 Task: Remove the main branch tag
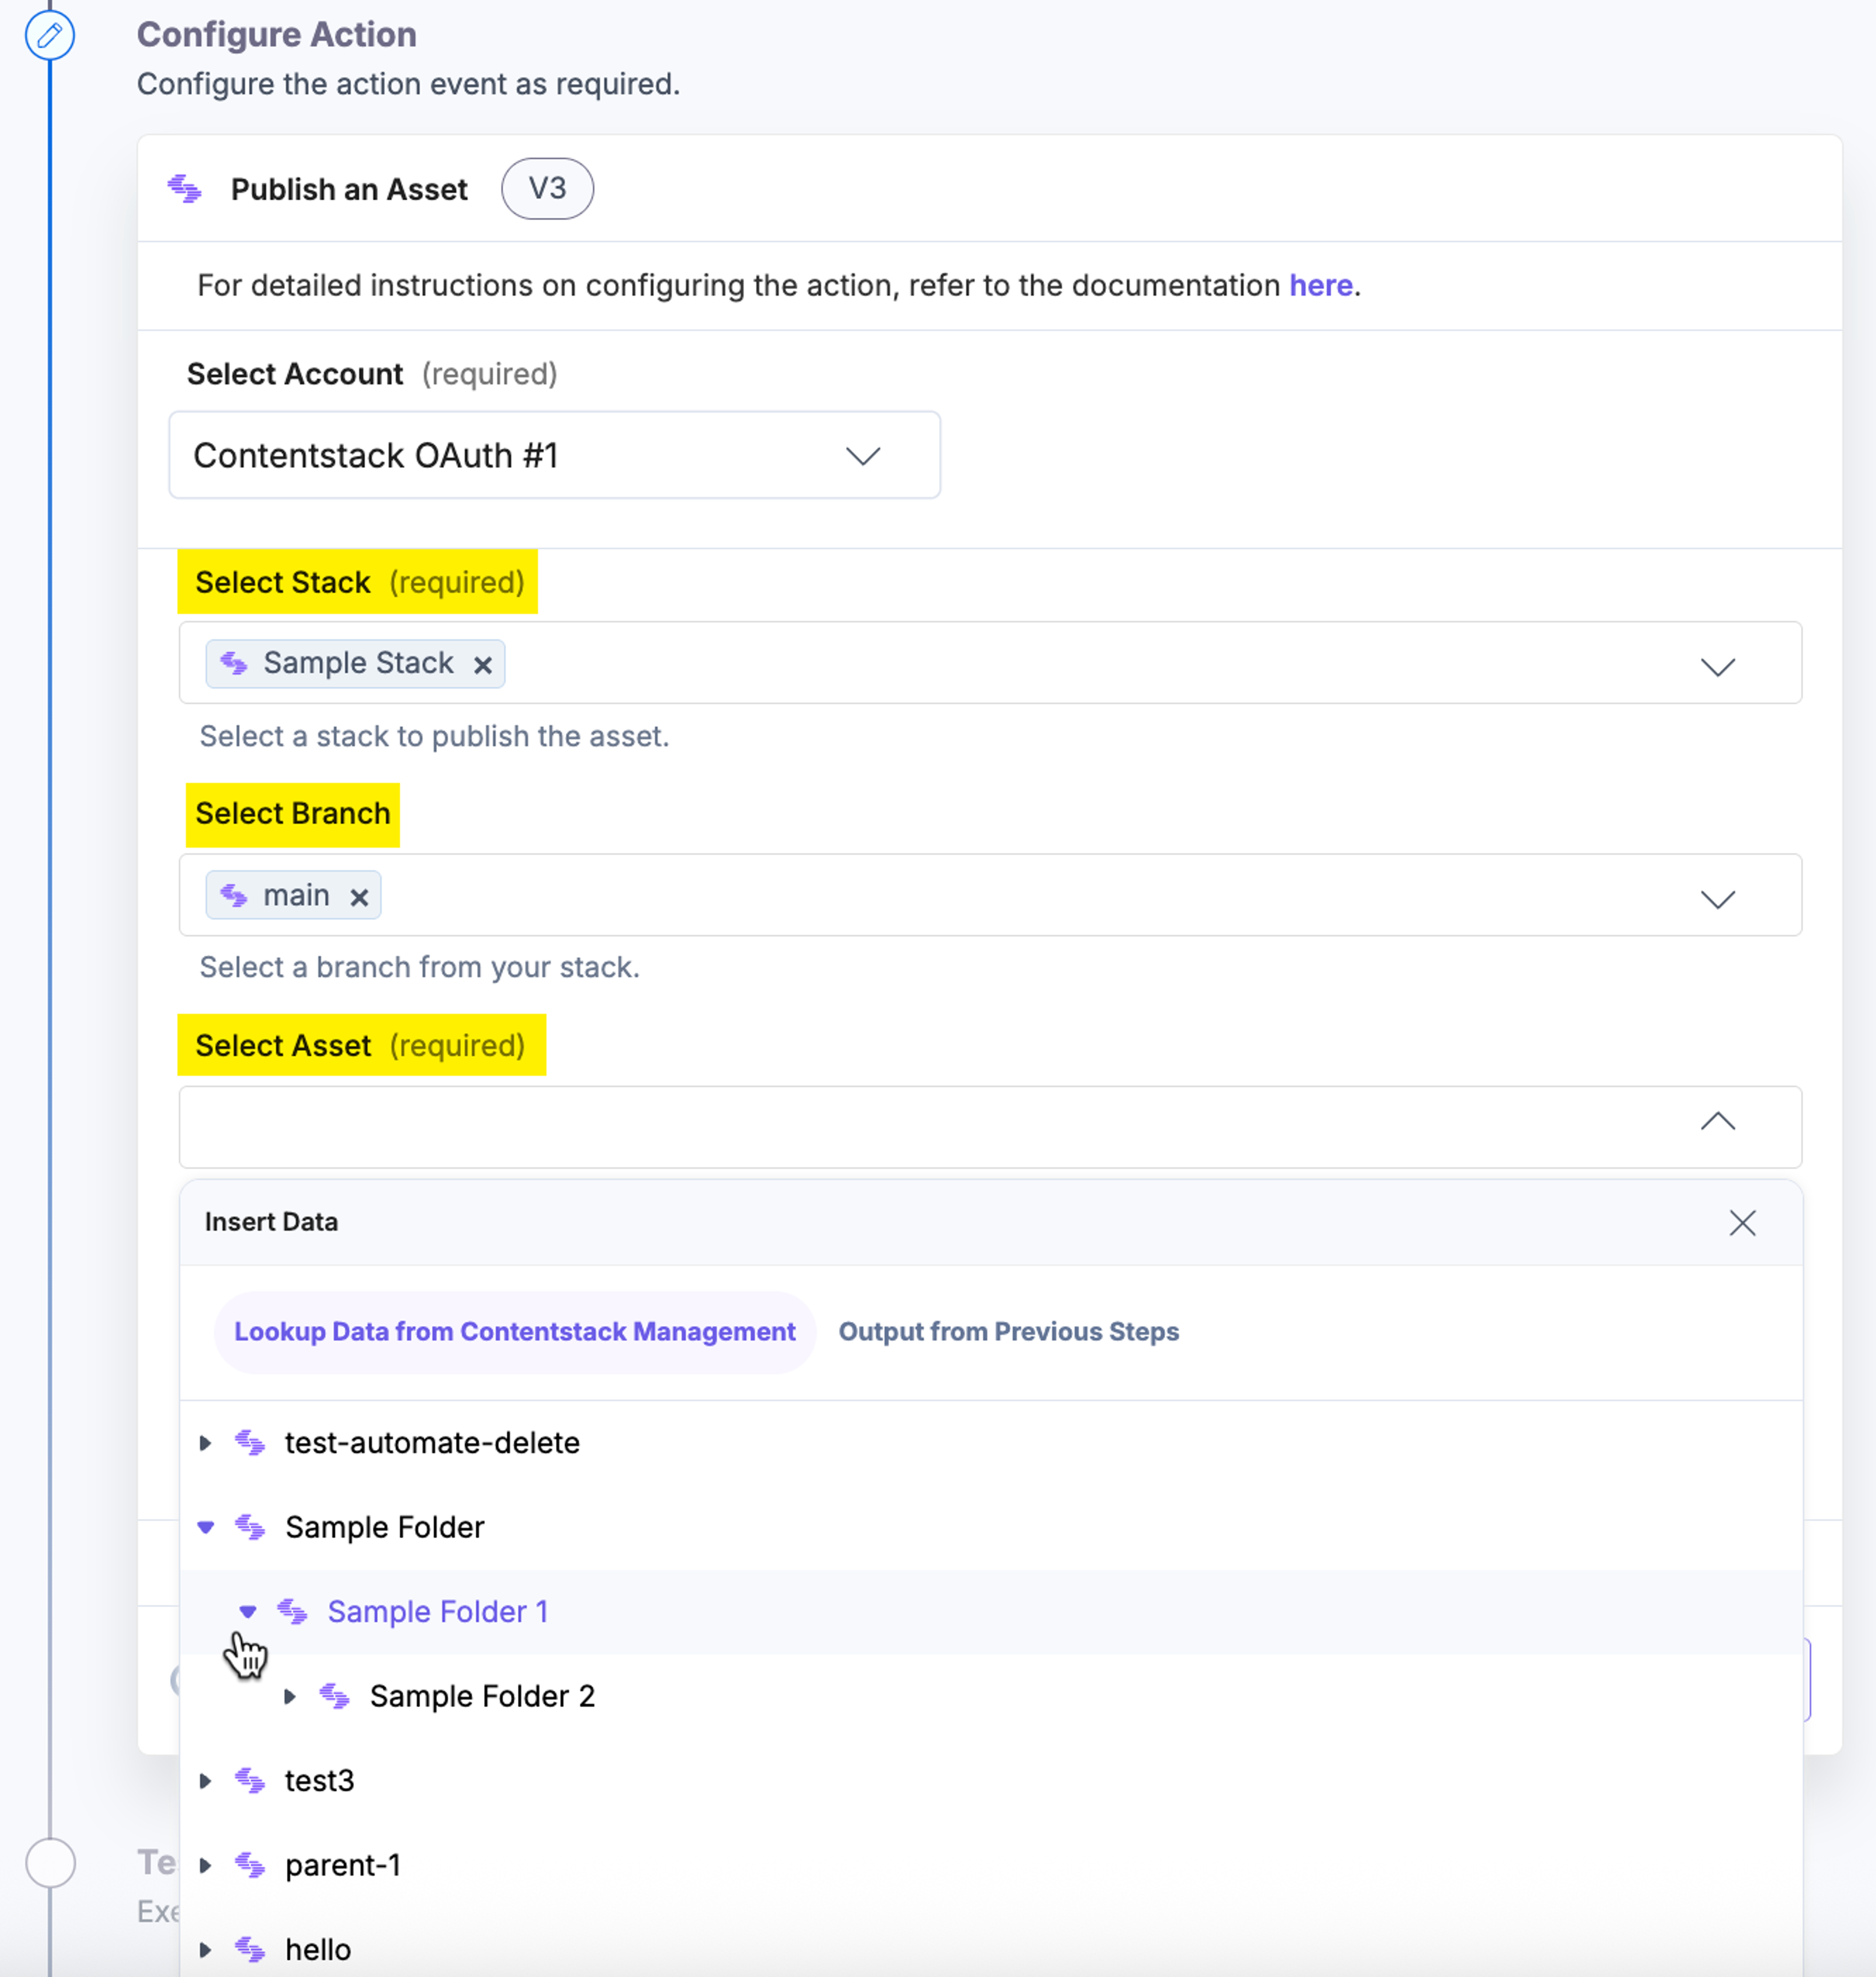coord(359,897)
